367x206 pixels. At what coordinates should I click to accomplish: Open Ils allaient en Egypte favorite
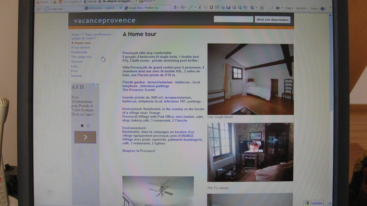pos(116,1)
